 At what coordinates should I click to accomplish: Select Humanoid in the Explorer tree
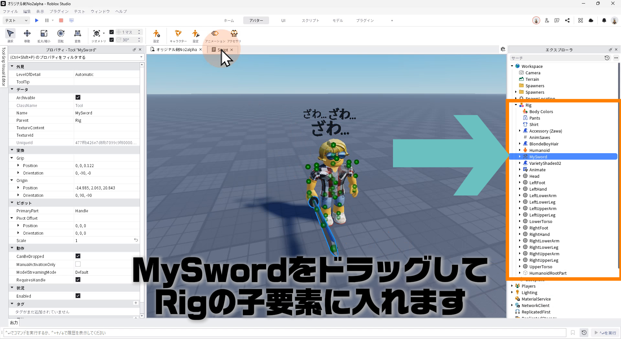(539, 150)
